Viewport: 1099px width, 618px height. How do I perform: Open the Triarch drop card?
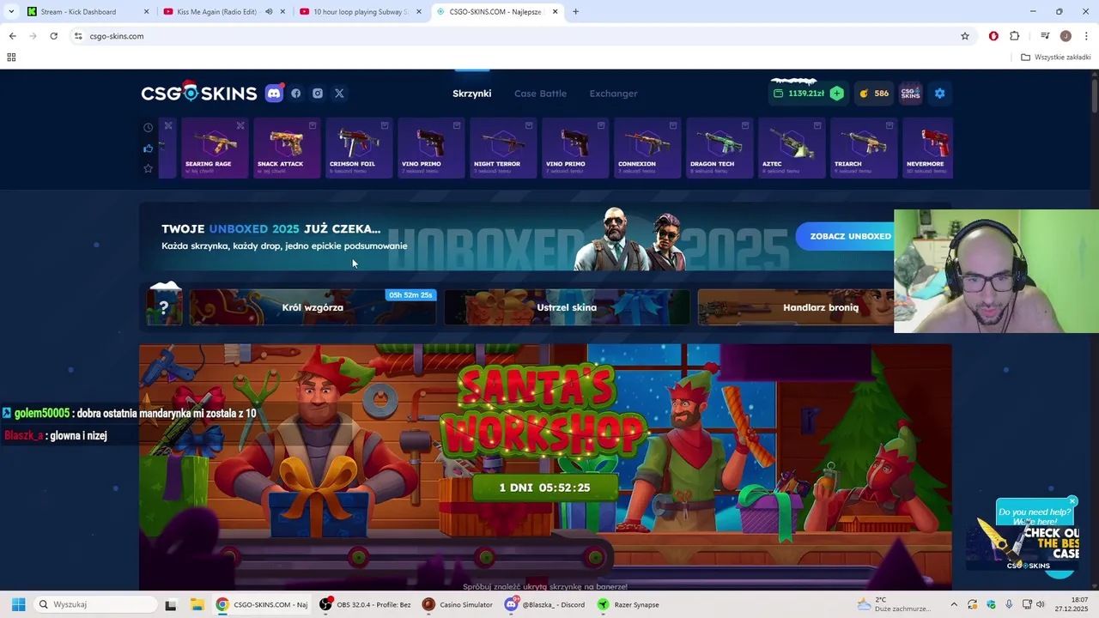coord(864,148)
